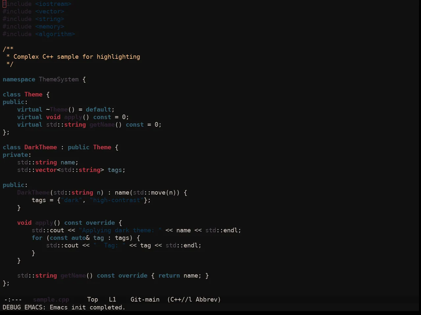421x315 pixels.
Task: Click 'getName' in the virtual declaration line
Action: (x=102, y=125)
